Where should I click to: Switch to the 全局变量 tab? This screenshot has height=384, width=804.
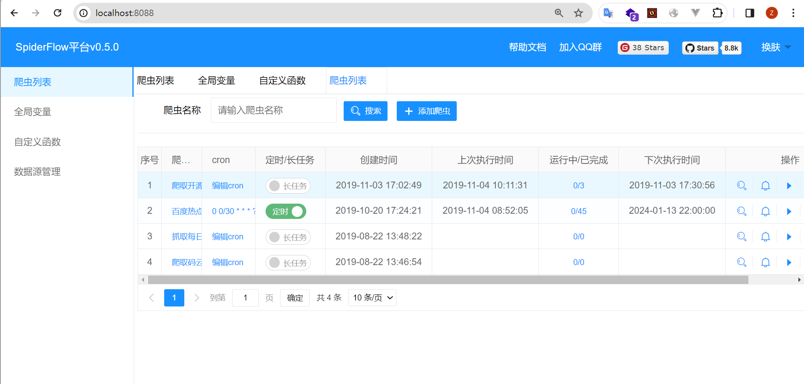[x=216, y=80]
